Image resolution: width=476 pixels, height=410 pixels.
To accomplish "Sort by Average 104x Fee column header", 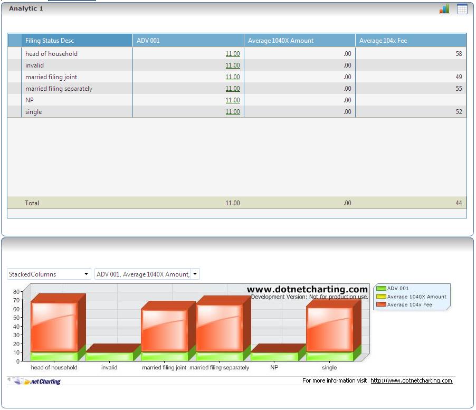I will [x=411, y=40].
